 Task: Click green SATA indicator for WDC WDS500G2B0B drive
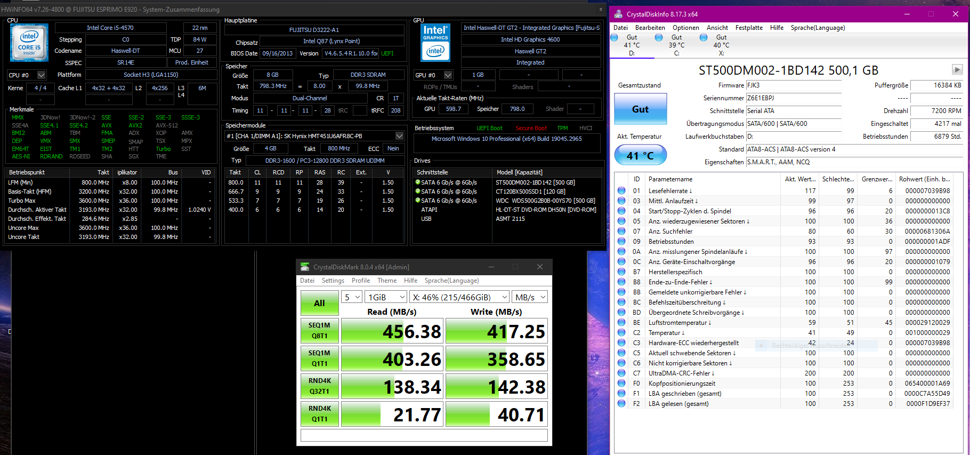[418, 201]
